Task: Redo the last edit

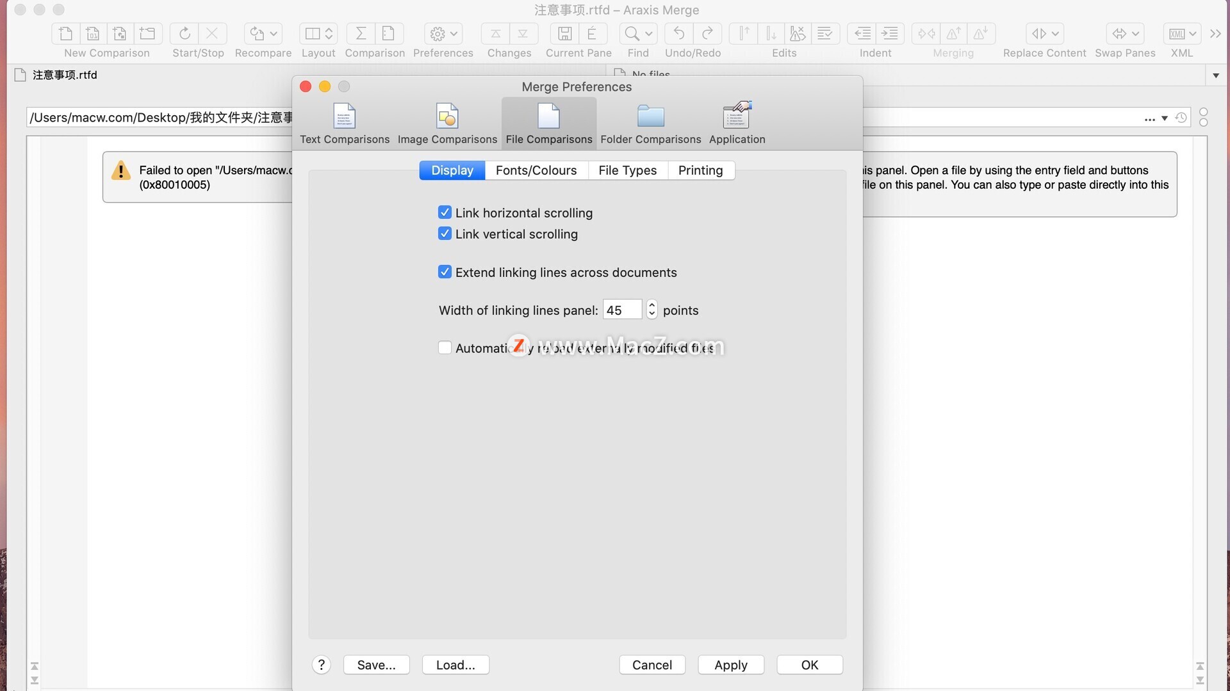Action: click(x=707, y=33)
